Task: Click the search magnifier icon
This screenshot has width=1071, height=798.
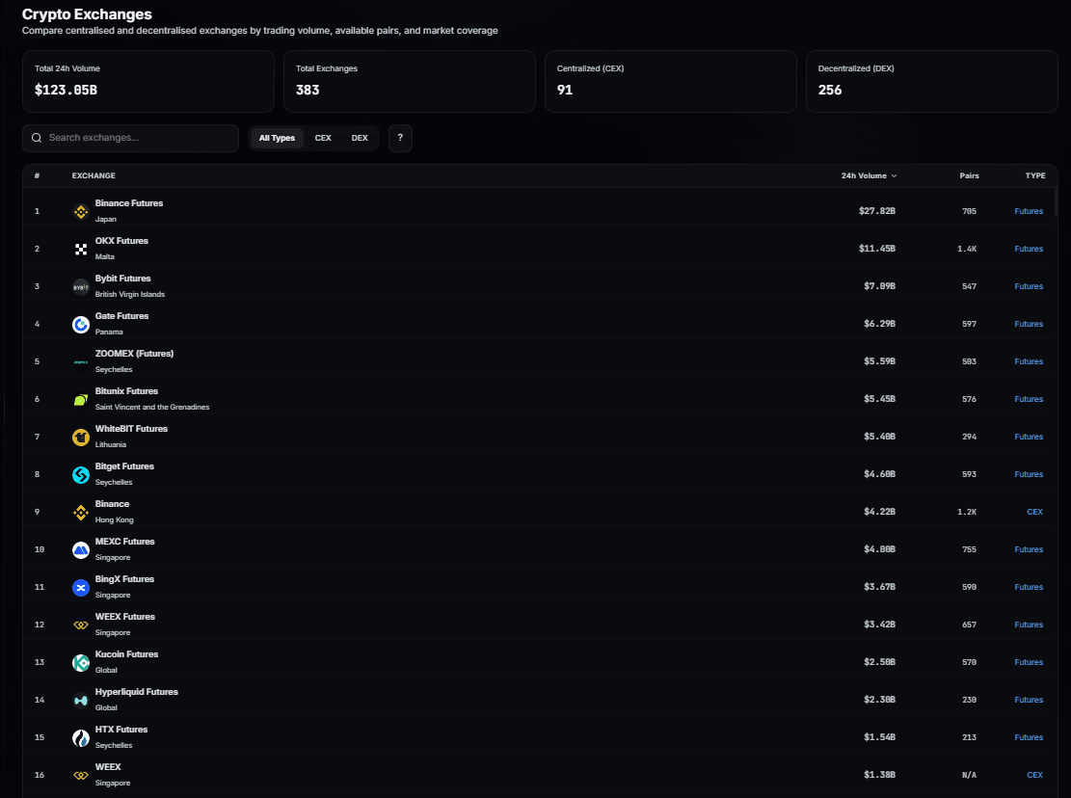Action: coord(37,138)
